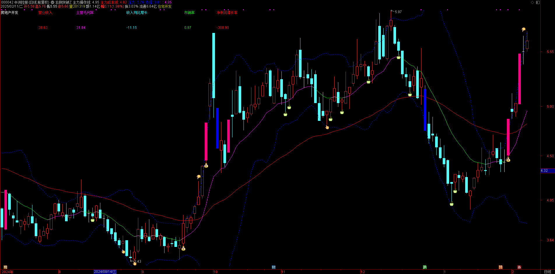
Task: Click the 收入同比增长 heading
Action: 137,13
